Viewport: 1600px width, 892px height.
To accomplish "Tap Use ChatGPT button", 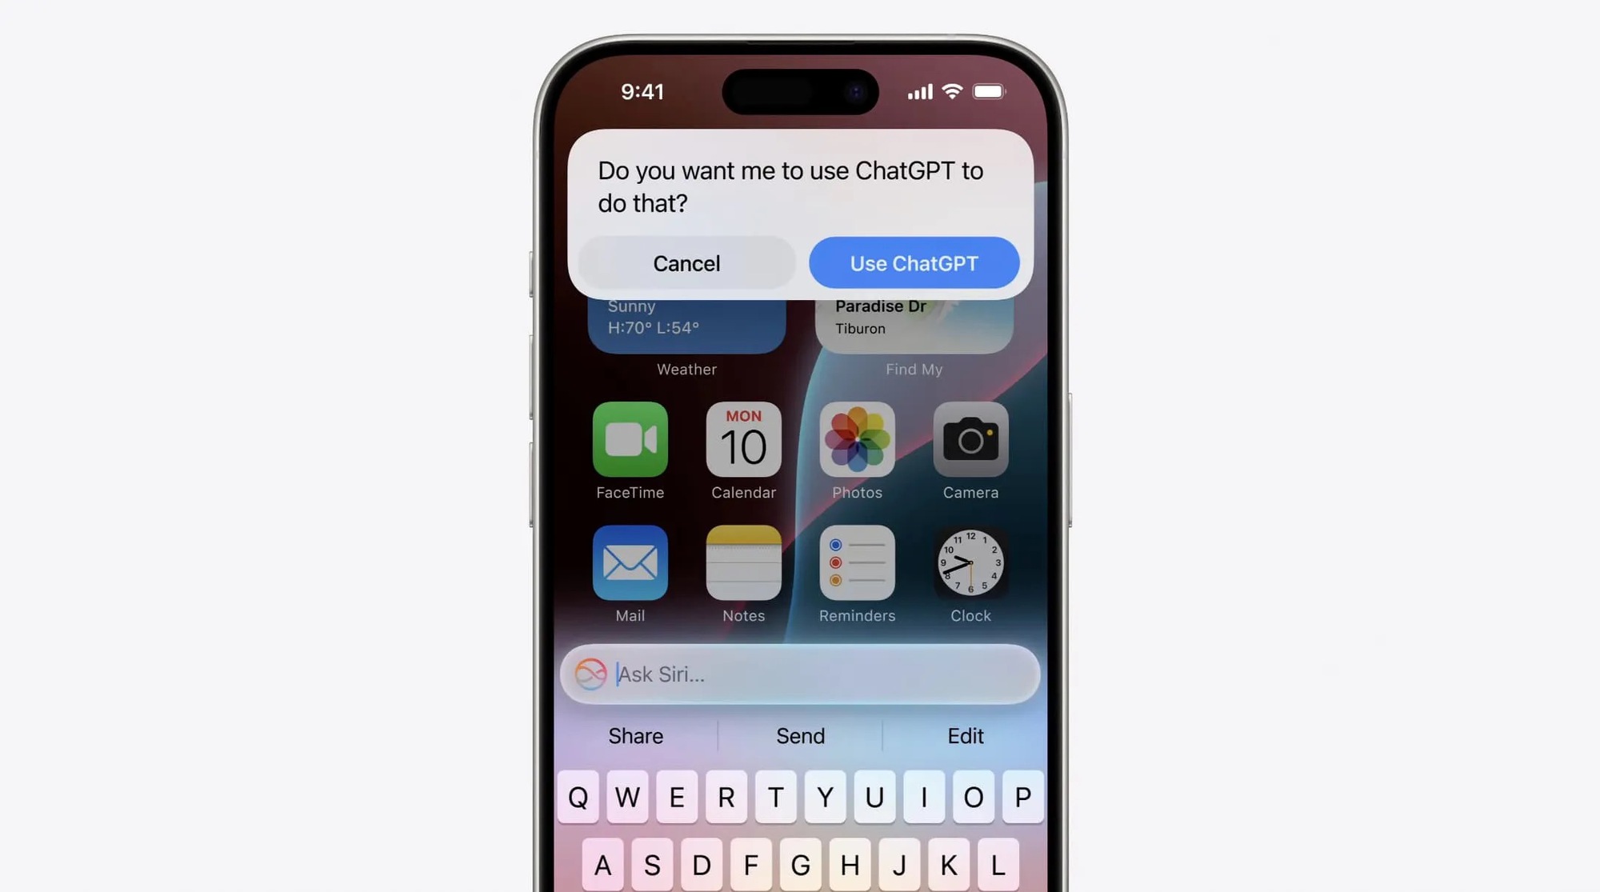I will coord(914,262).
